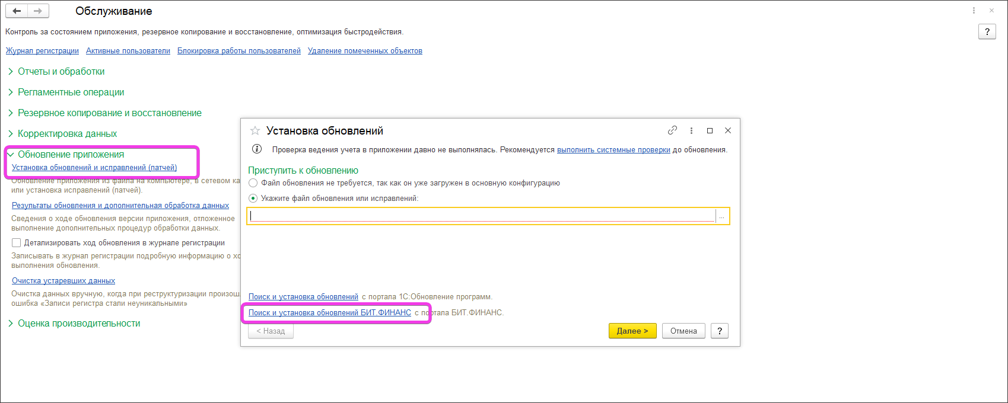Click the update file path field
The width and height of the screenshot is (1008, 403).
point(482,216)
